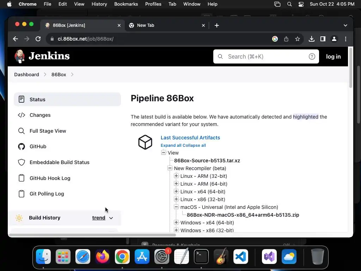
Task: Collapse macOS - Universal node
Action: click(x=176, y=207)
